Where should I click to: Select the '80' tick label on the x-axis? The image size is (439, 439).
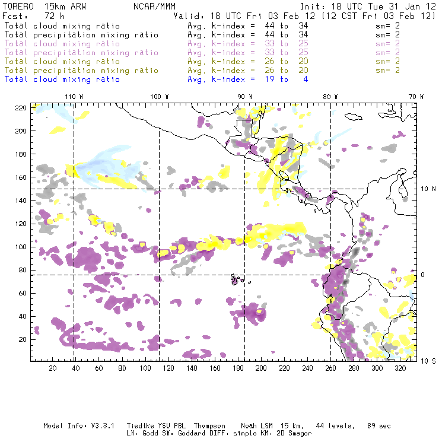click(x=122, y=368)
